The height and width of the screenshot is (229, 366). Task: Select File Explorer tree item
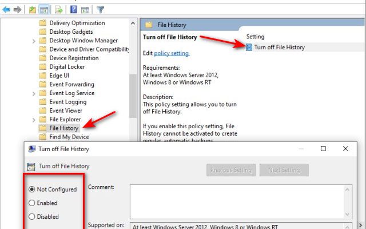[65, 119]
